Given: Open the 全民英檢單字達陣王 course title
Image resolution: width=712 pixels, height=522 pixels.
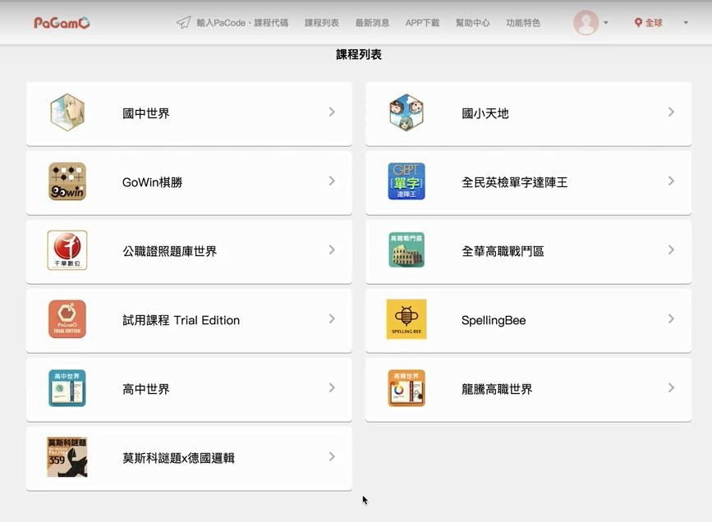Looking at the screenshot, I should [x=514, y=182].
